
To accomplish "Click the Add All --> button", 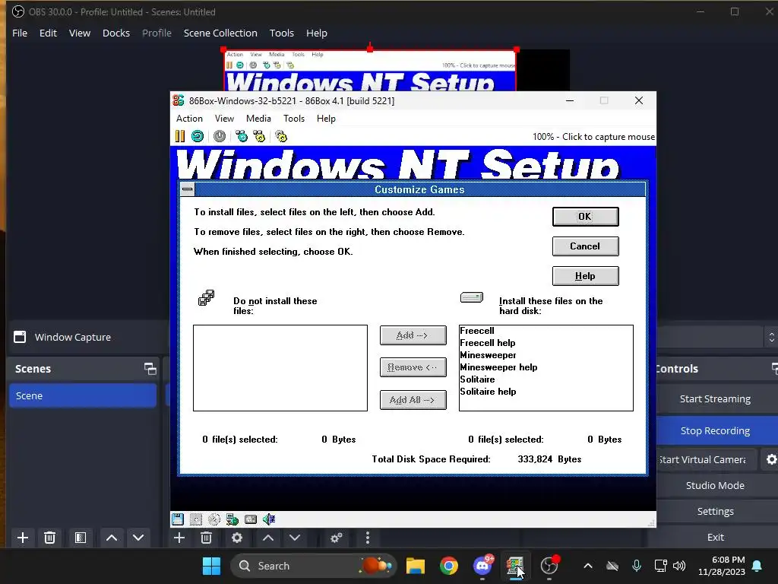I will [x=413, y=400].
